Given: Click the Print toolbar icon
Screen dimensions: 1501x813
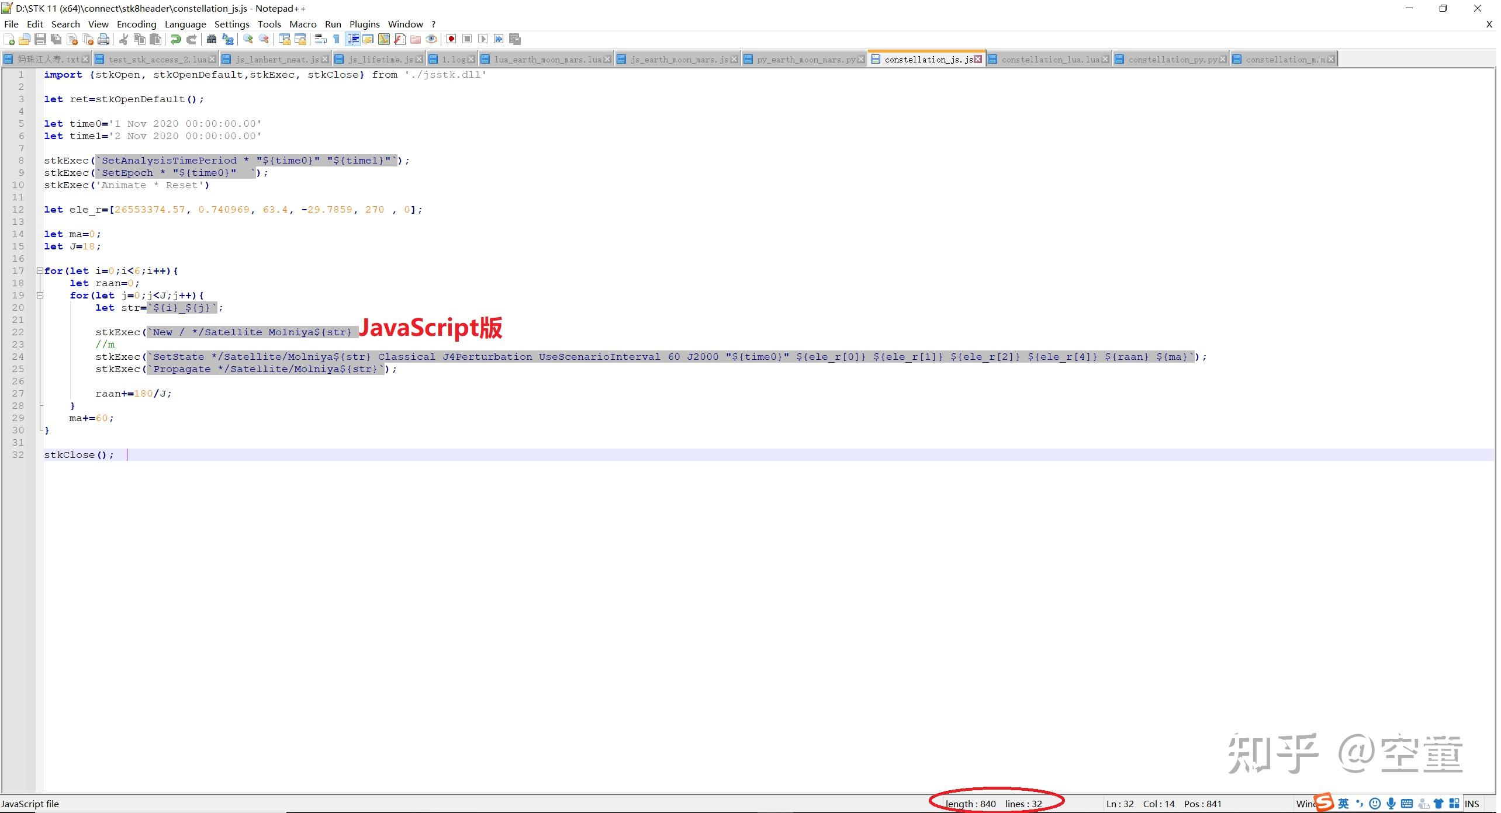Looking at the screenshot, I should (103, 39).
